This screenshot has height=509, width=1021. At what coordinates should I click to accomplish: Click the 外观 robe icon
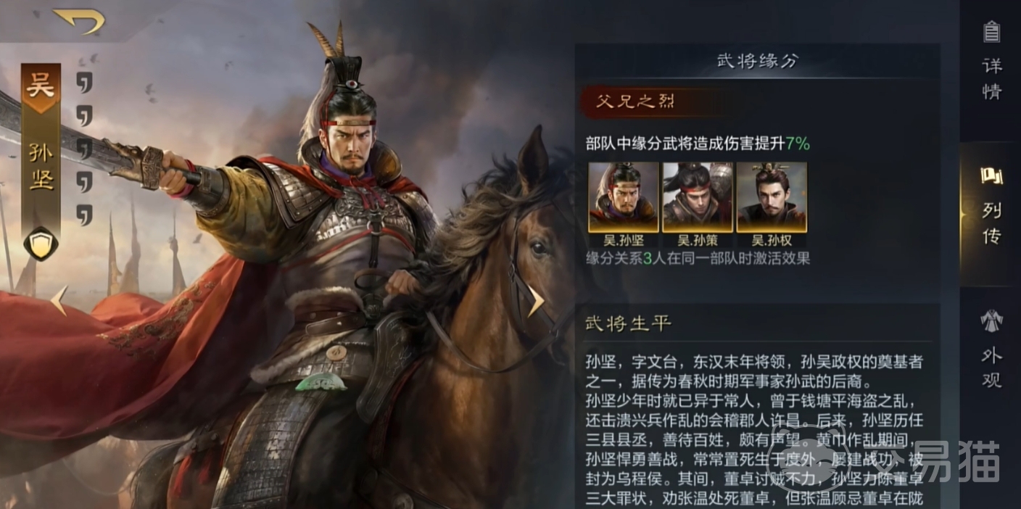click(x=991, y=320)
